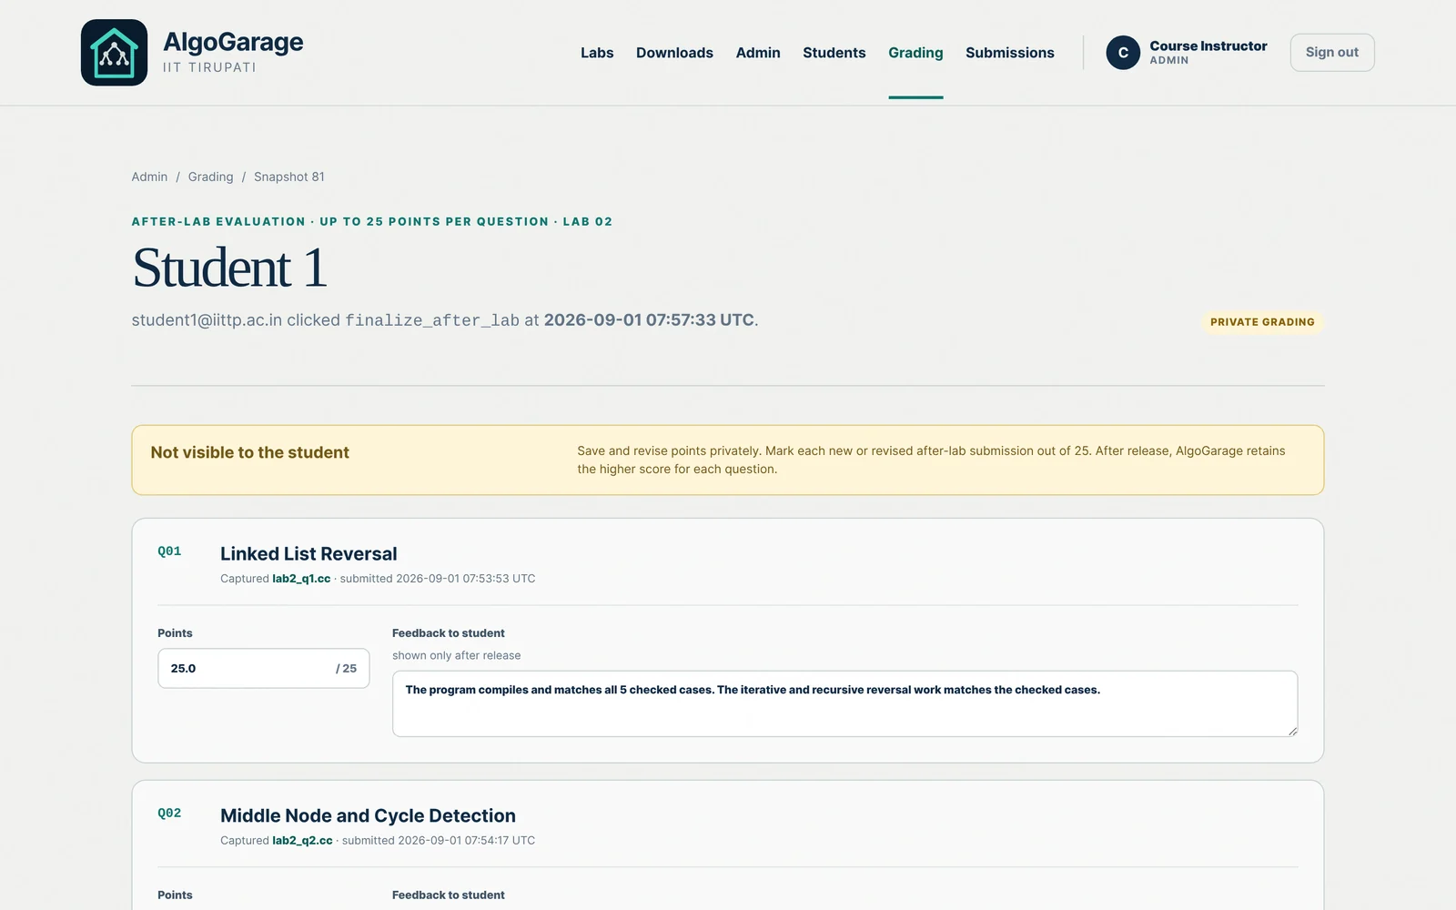The image size is (1456, 910).
Task: Click the IIT TIRUPATI subtitle text
Action: coord(209,67)
